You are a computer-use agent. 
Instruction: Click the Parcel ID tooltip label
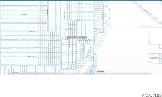click(x=77, y=38)
